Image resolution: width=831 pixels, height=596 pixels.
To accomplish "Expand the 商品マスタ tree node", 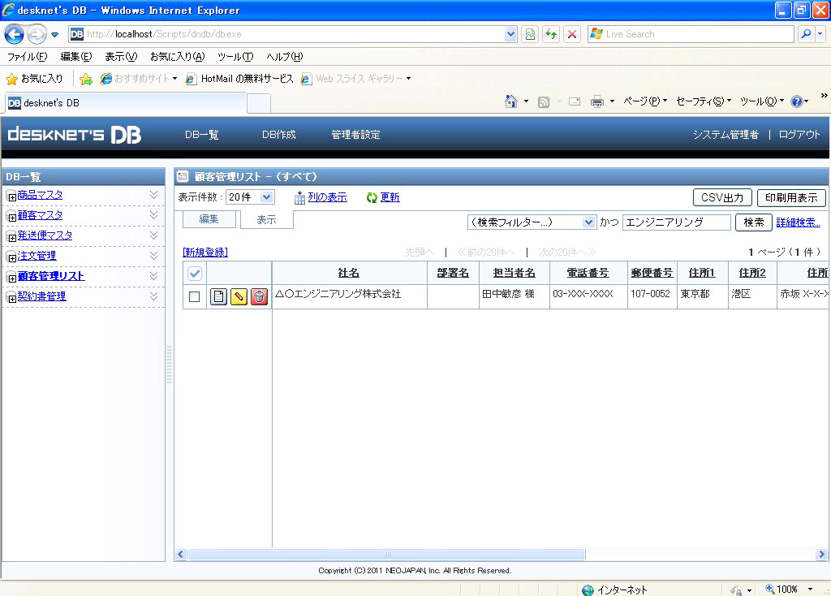I will tap(11, 196).
